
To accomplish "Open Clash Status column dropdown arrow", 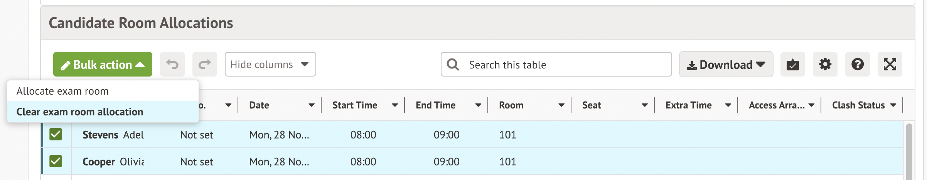I will [x=893, y=105].
